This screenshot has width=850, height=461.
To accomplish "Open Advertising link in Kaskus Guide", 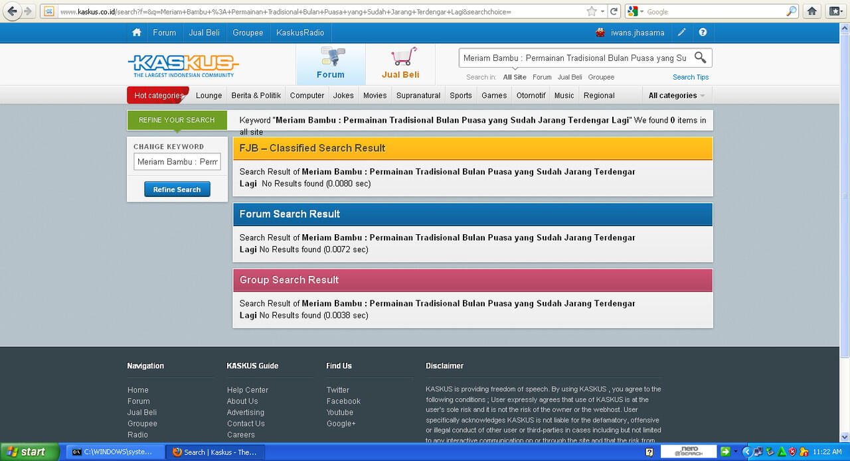I will 246,413.
